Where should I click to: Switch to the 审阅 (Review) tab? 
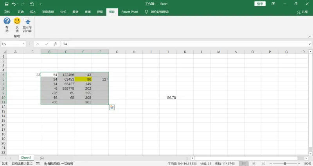88,12
